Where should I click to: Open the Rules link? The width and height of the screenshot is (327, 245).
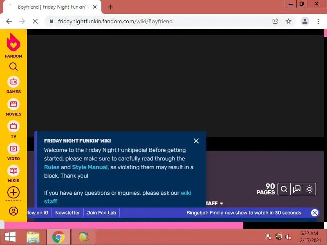52,167
